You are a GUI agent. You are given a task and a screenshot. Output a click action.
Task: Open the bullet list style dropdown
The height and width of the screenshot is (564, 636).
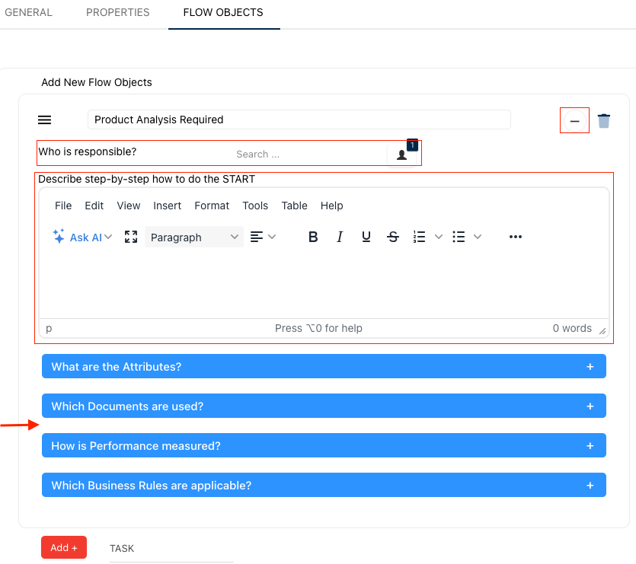coord(478,237)
